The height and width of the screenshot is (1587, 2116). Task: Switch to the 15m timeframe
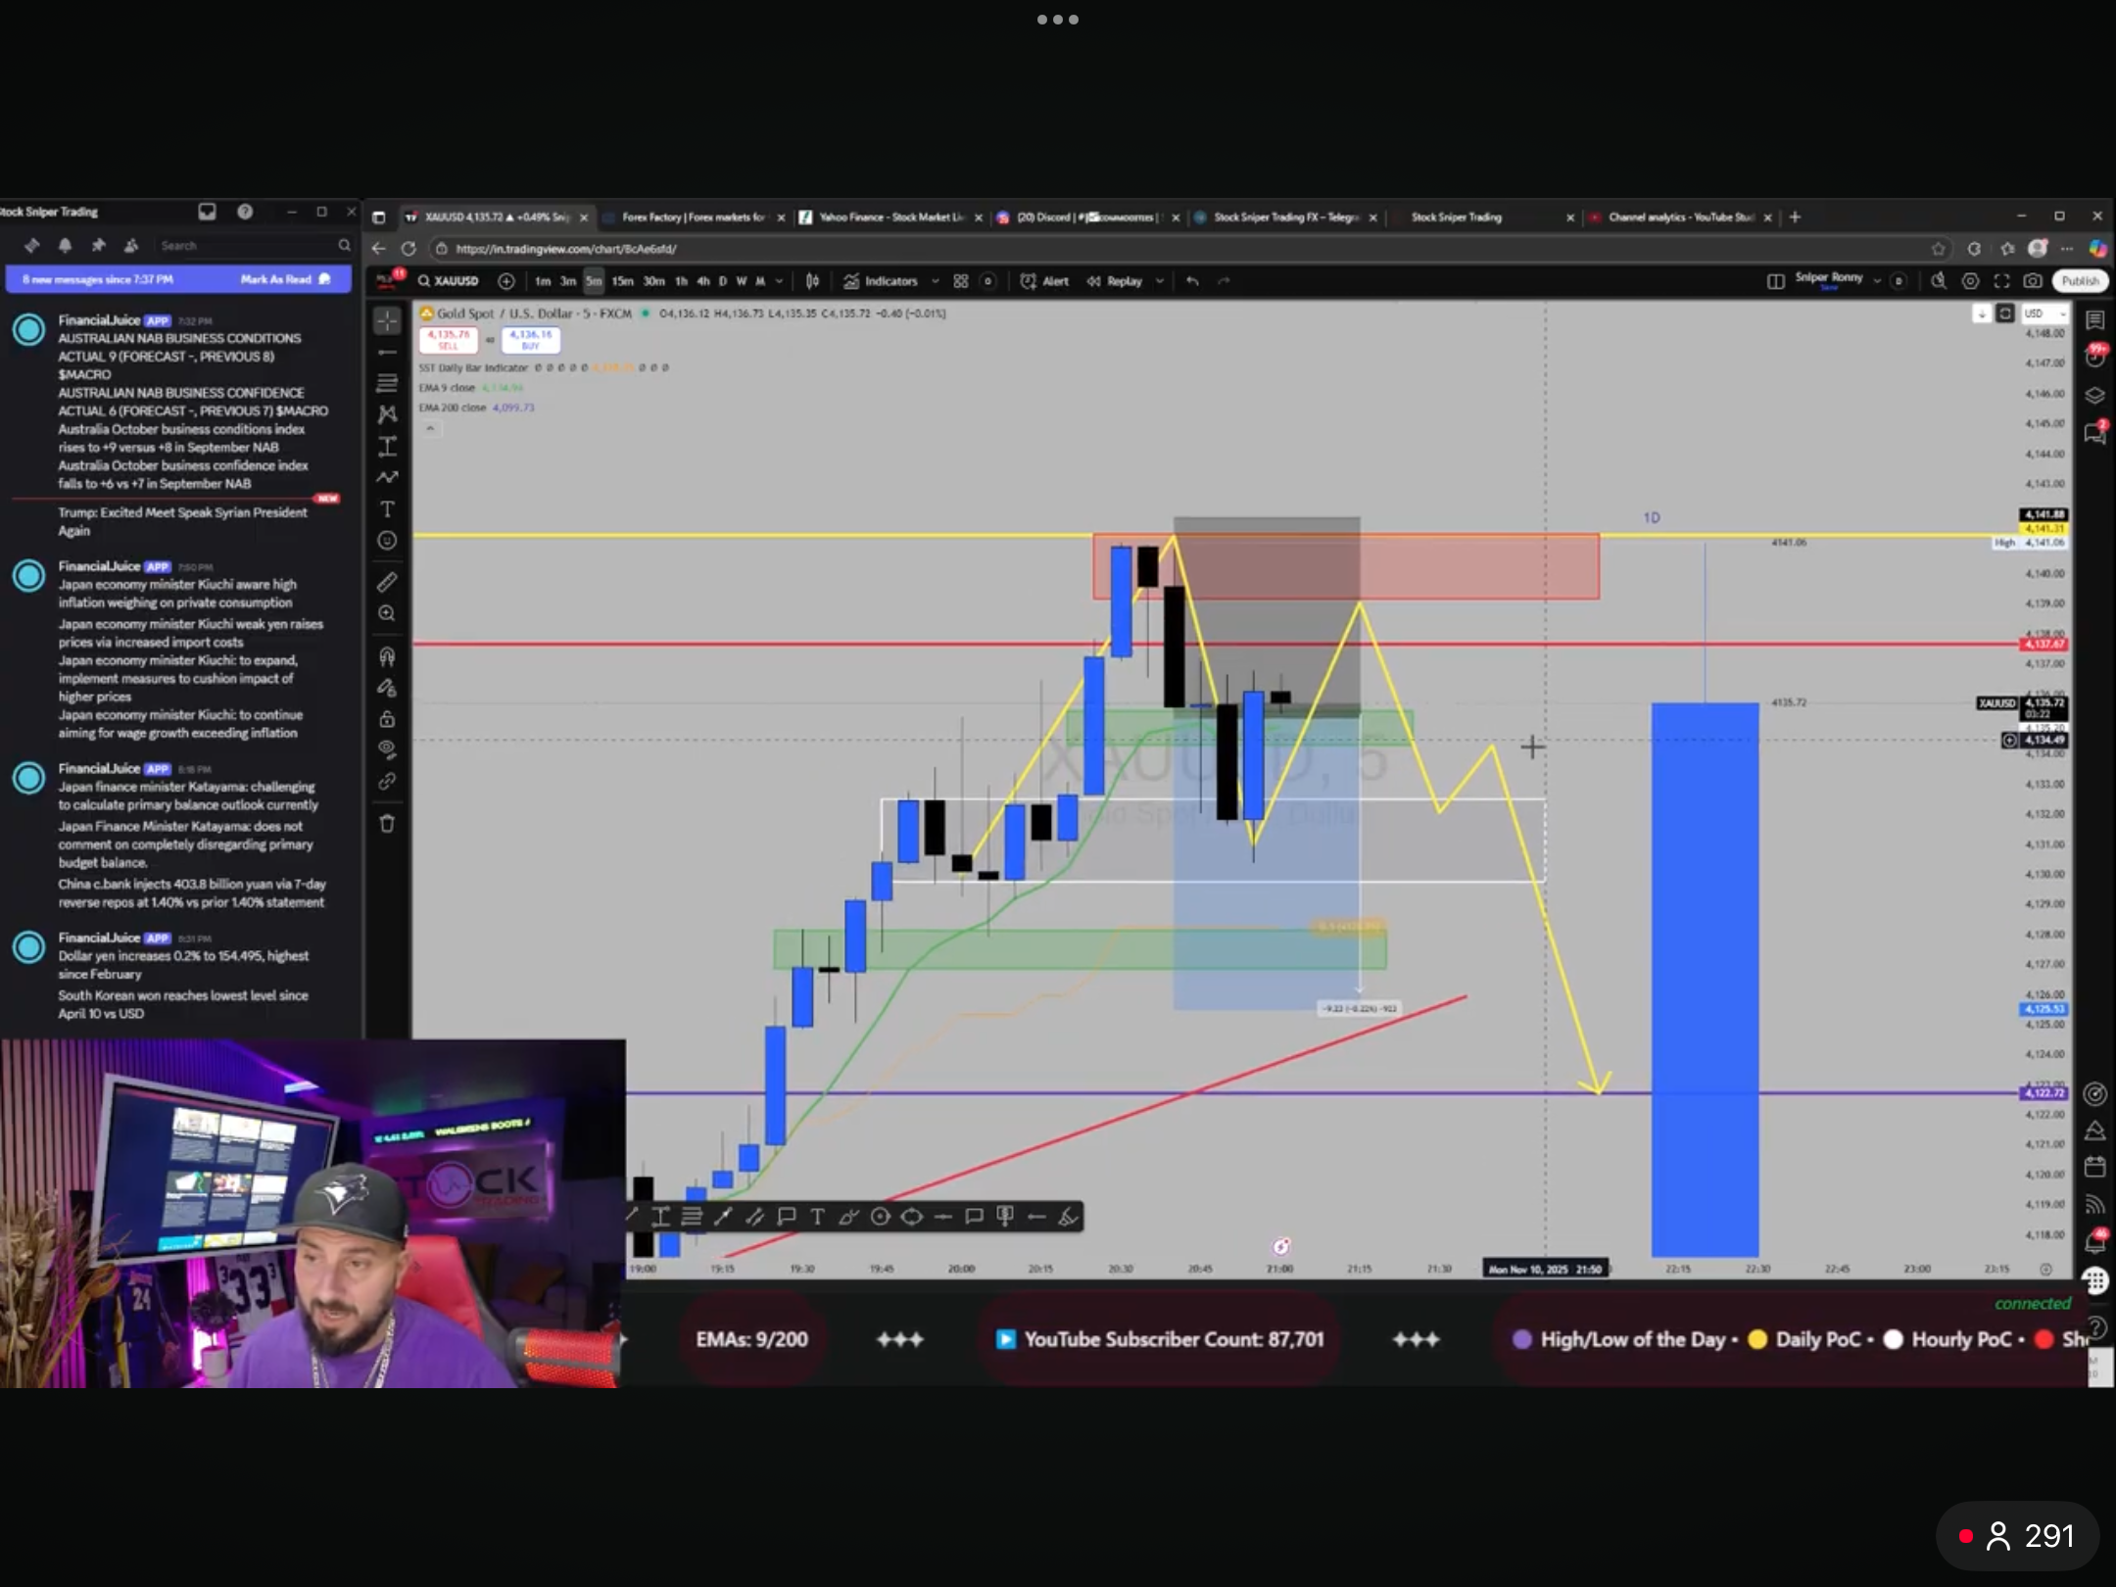[x=622, y=281]
